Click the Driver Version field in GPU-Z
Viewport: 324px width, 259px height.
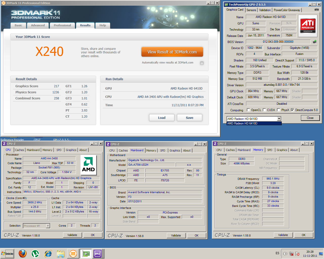[x=281, y=85]
